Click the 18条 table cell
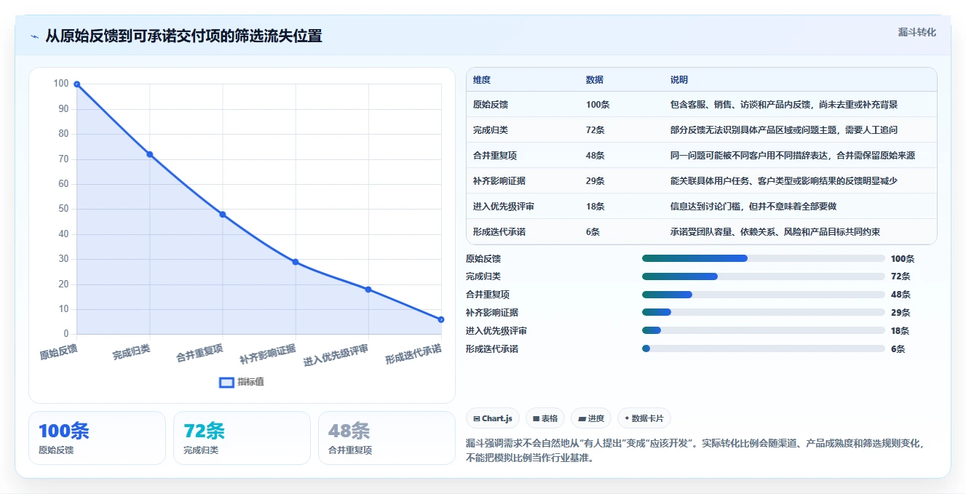Viewport: 966px width, 494px height. 595,207
